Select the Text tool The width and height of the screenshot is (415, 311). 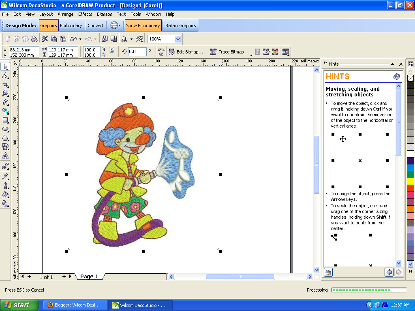(x=6, y=156)
